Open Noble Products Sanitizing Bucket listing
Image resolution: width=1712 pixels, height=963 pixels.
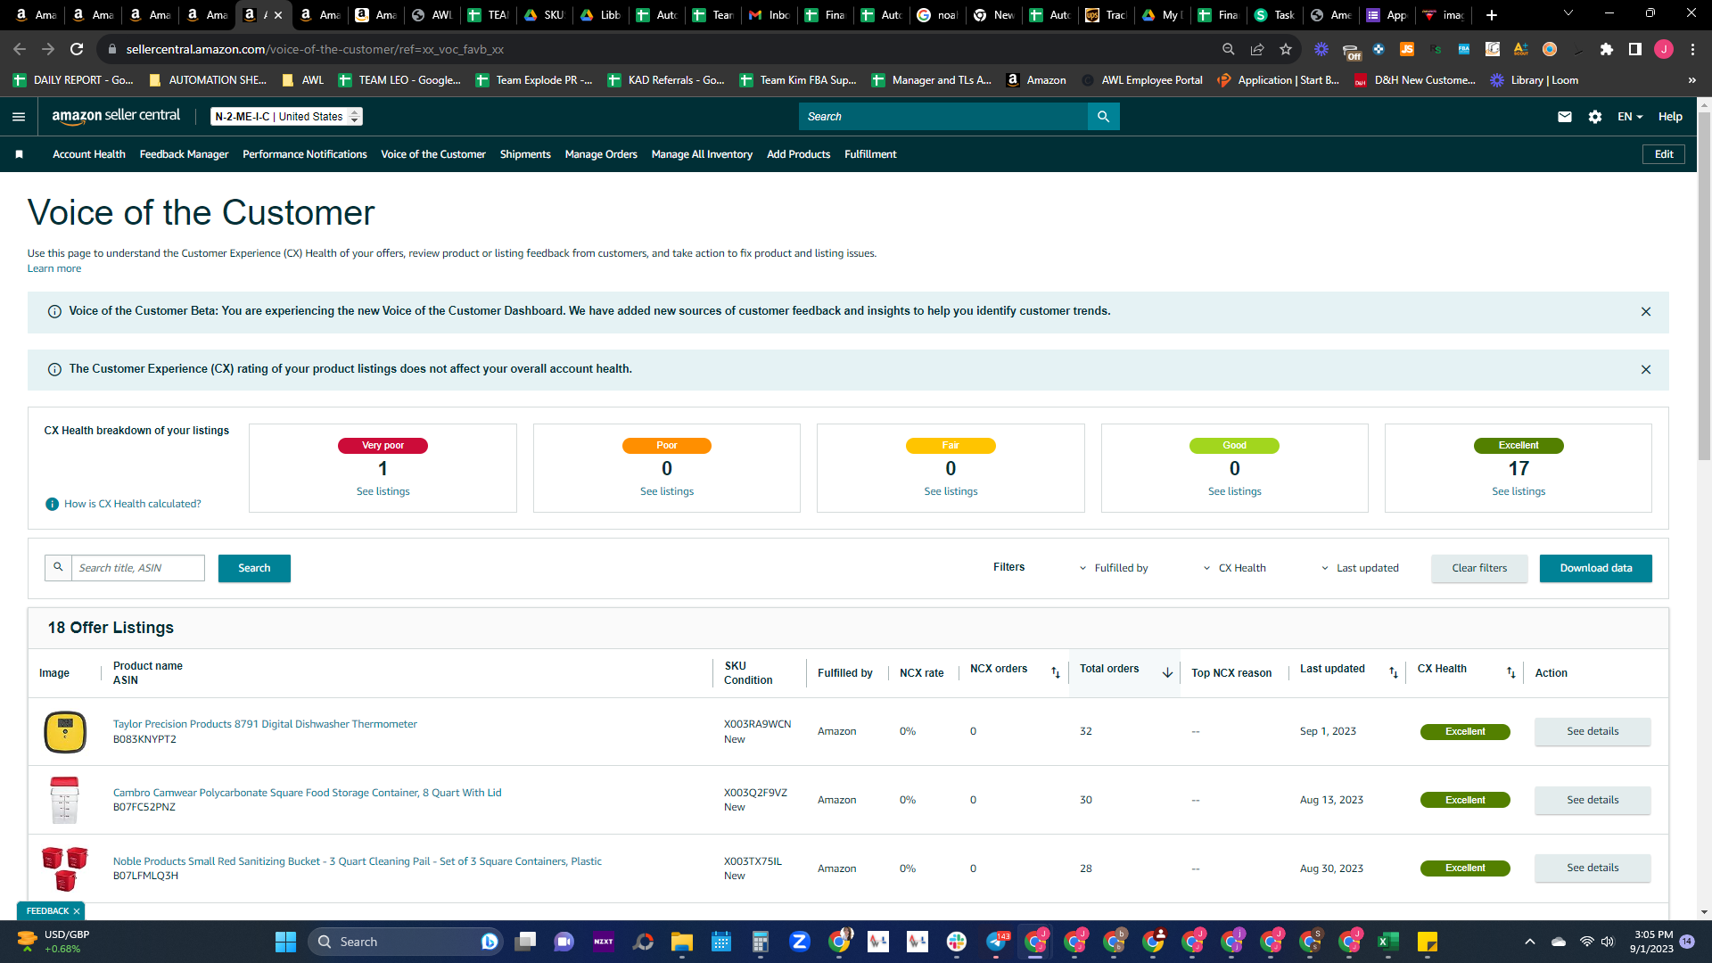click(358, 861)
